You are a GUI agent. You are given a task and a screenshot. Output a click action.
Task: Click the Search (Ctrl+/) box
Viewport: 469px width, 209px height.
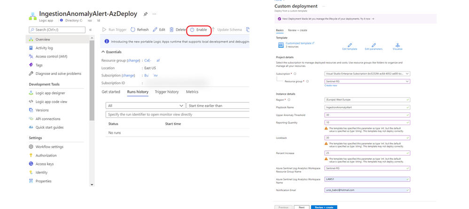(57, 30)
